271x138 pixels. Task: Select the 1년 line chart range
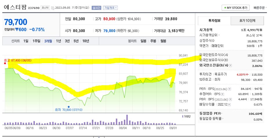[58, 41]
